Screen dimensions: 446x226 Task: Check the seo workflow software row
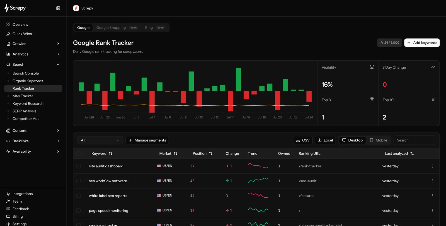coord(79,181)
